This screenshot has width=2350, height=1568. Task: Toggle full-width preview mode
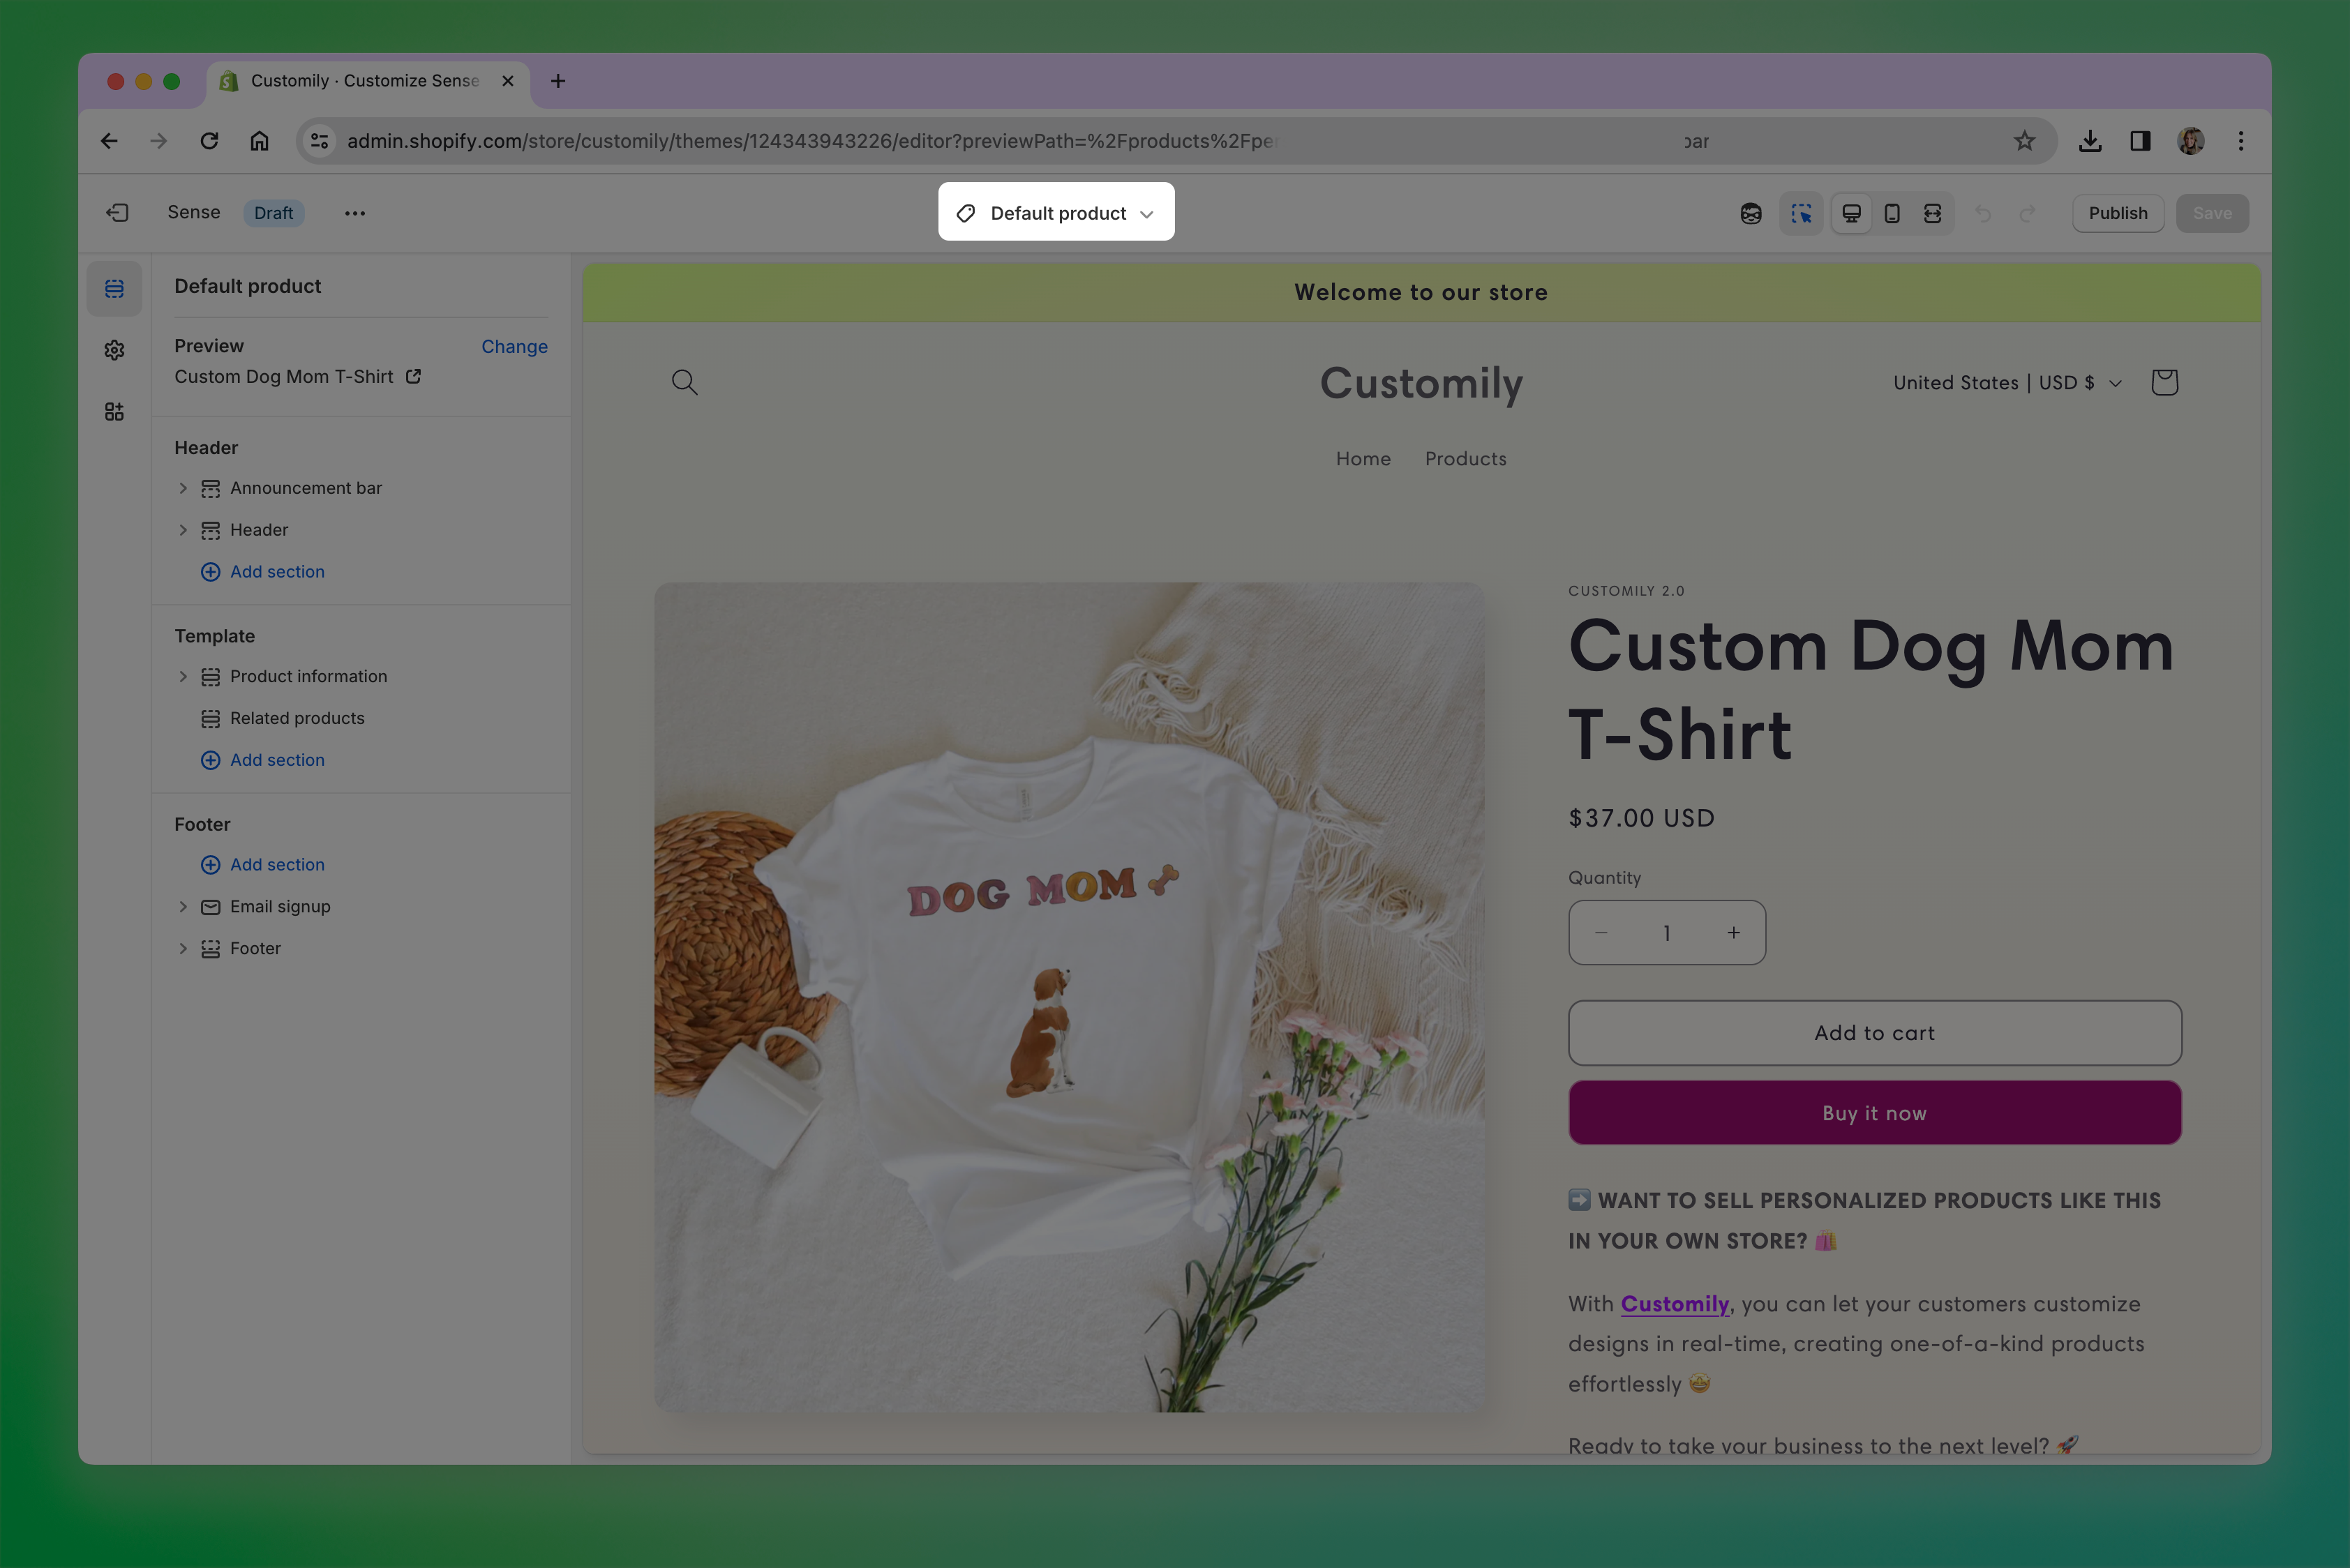(1932, 212)
